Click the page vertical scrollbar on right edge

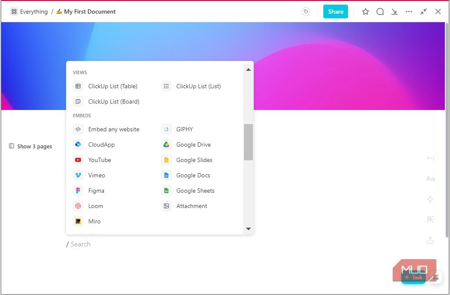point(447,130)
